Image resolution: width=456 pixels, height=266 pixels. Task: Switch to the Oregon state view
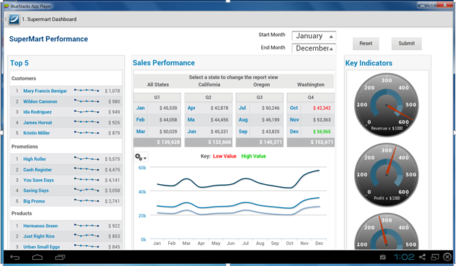pyautogui.click(x=261, y=85)
